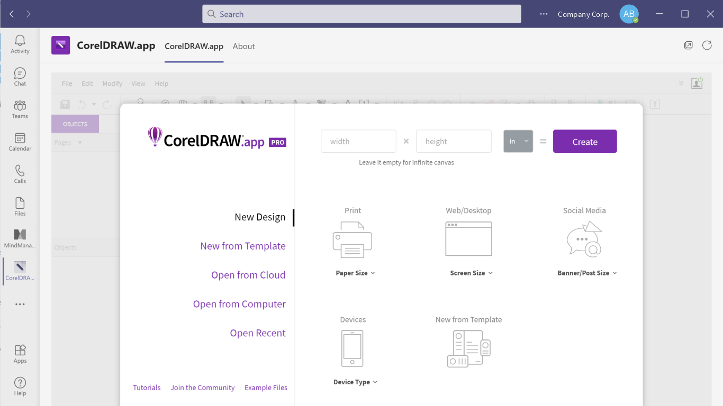Click the Web/Desktop category label
The height and width of the screenshot is (406, 723).
[469, 210]
